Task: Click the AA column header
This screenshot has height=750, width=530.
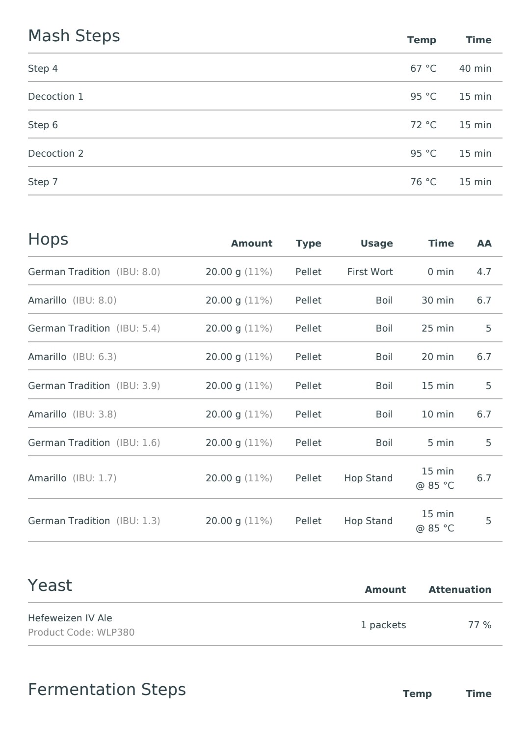Action: pyautogui.click(x=484, y=243)
